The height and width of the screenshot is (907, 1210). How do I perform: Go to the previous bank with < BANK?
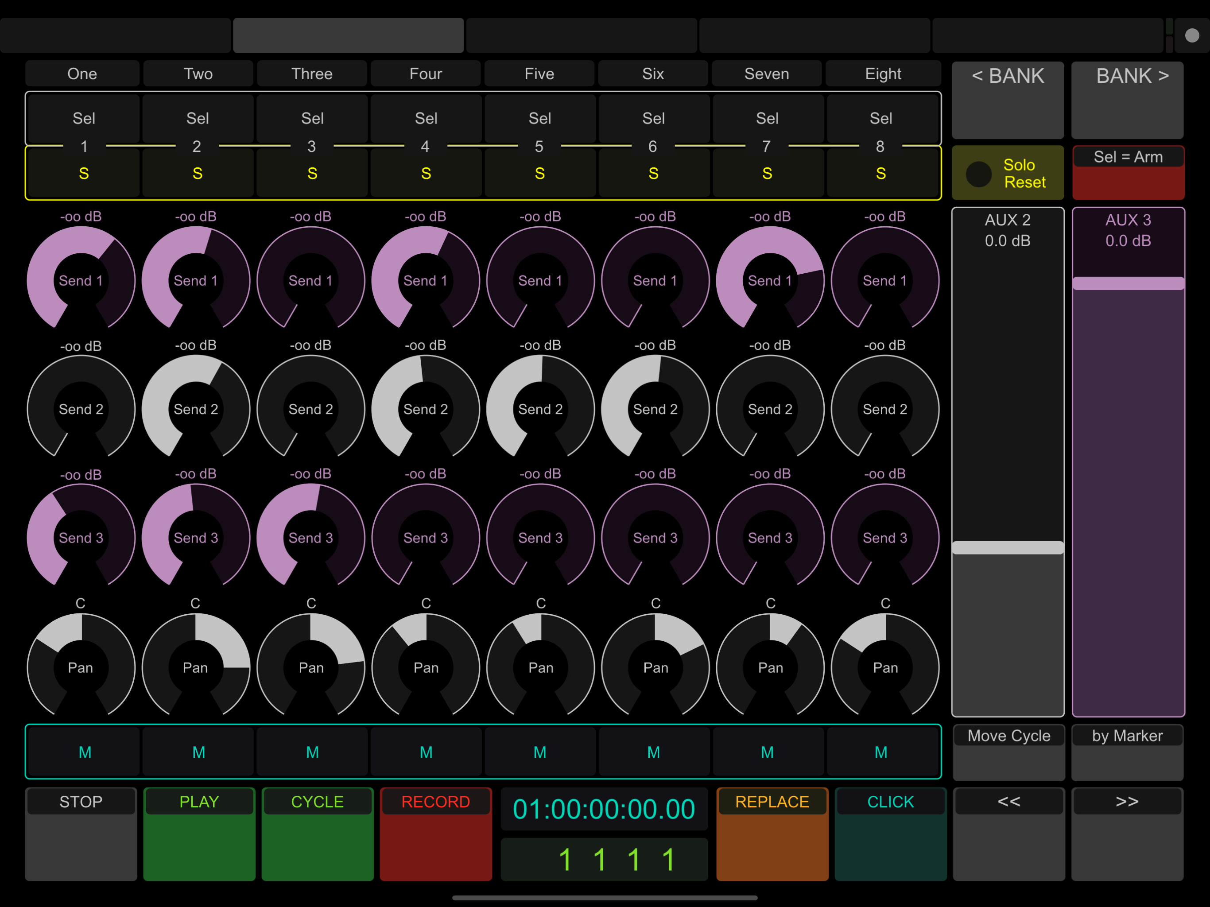click(x=1008, y=100)
